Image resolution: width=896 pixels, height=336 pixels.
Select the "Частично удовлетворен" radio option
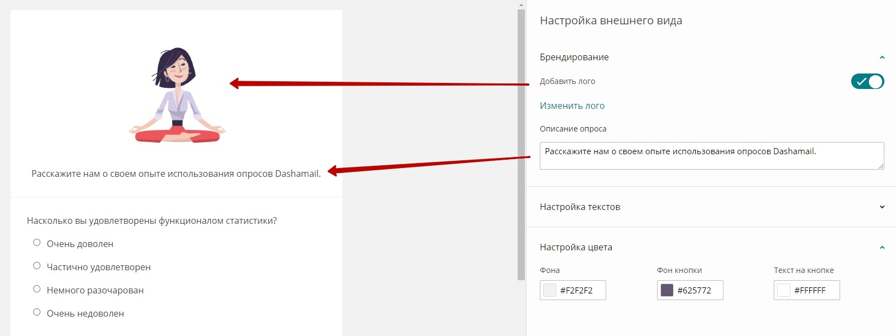click(x=37, y=266)
